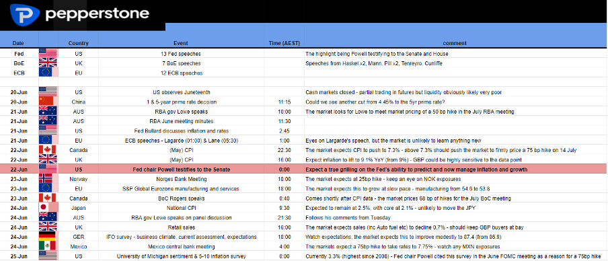The width and height of the screenshot is (608, 261).
Task: Select the Event column header
Action: pos(181,43)
